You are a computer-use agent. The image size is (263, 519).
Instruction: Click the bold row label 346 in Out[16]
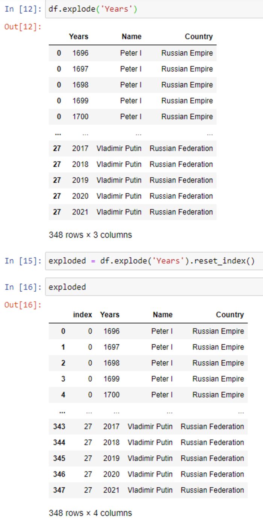pyautogui.click(x=59, y=474)
